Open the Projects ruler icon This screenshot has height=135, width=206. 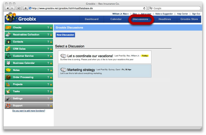coord(8,84)
